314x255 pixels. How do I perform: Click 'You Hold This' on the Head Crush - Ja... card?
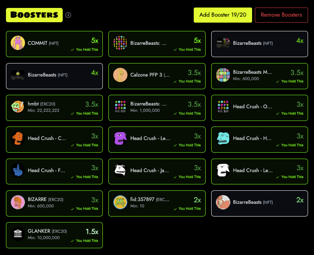(187, 177)
